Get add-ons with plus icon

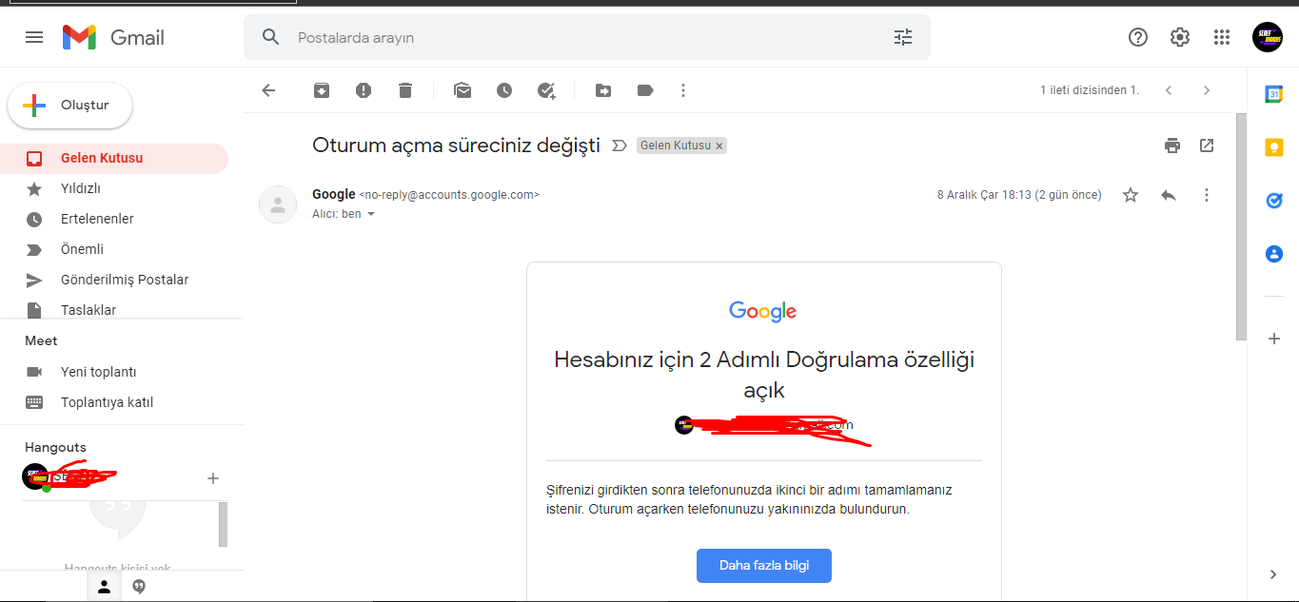[1274, 339]
